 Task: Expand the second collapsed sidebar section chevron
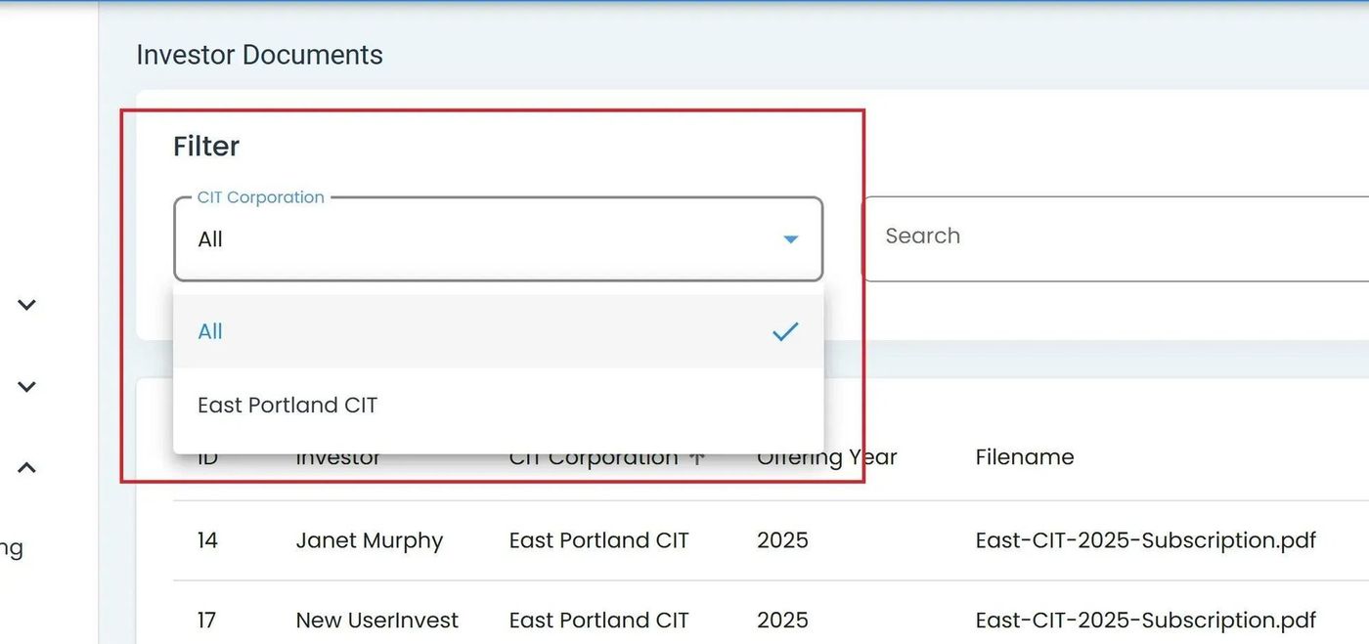point(26,386)
